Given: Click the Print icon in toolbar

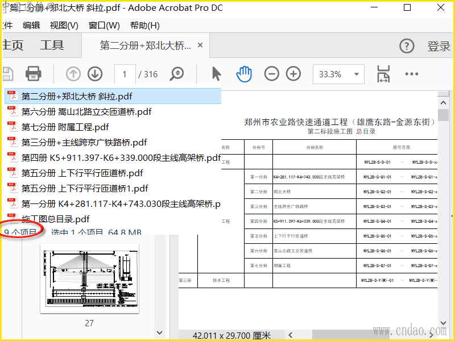Looking at the screenshot, I should (x=34, y=74).
